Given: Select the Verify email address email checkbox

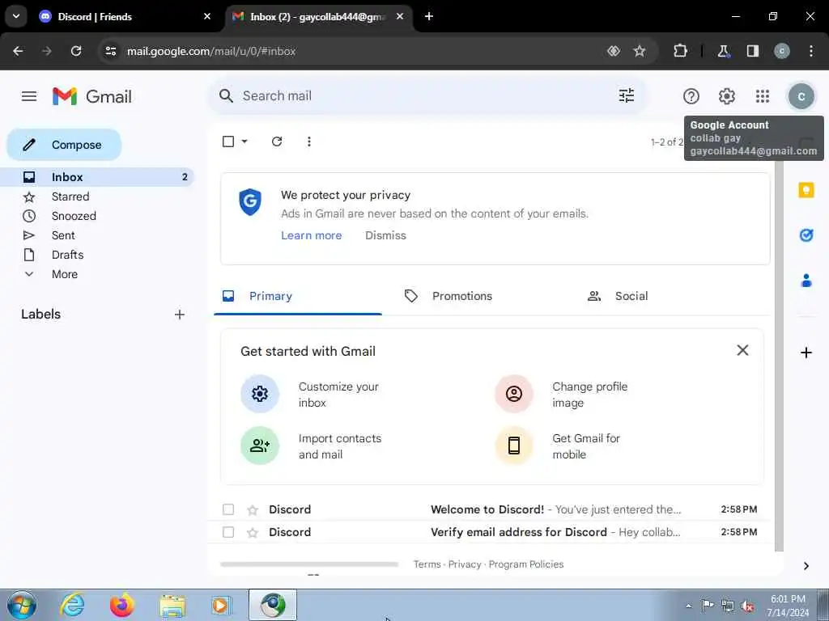Looking at the screenshot, I should 228,532.
